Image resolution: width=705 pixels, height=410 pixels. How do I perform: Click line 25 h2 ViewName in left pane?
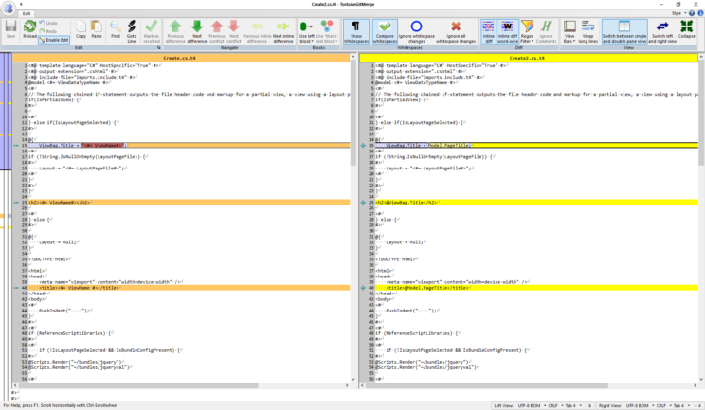click(189, 203)
